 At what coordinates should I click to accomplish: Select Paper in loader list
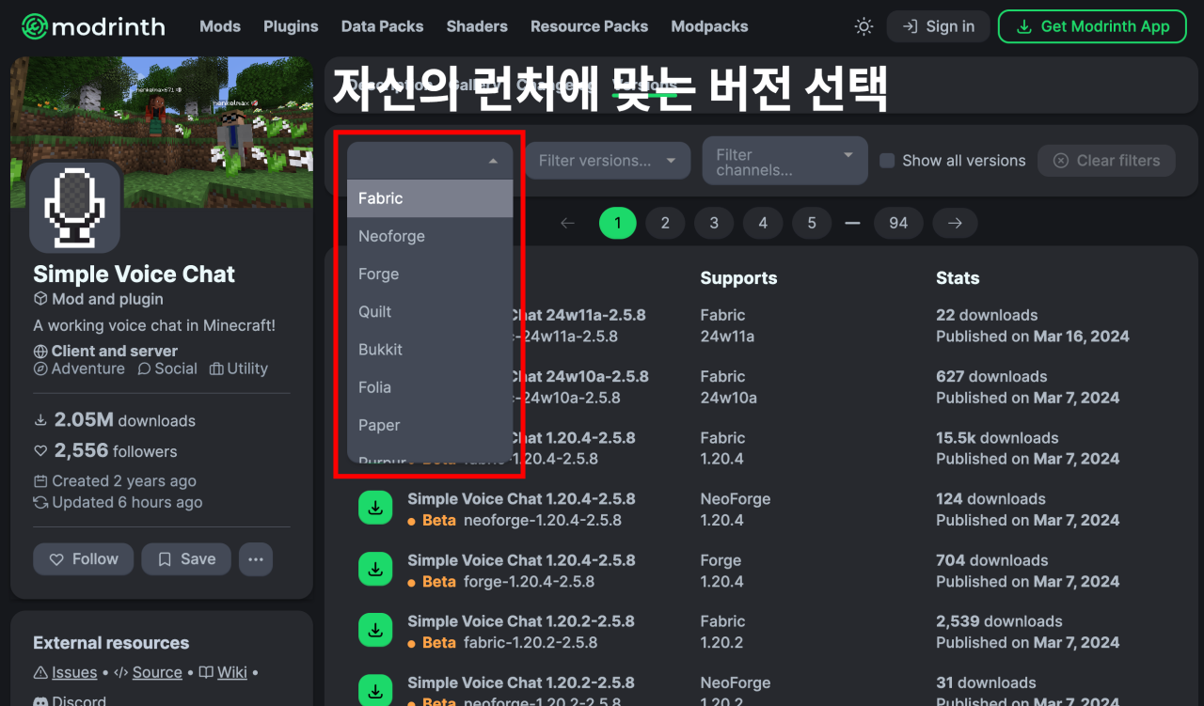[430, 425]
